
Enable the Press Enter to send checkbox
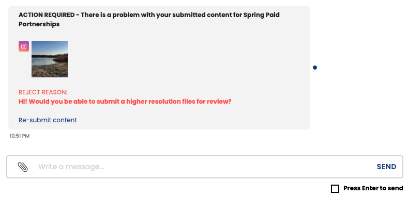coord(335,189)
